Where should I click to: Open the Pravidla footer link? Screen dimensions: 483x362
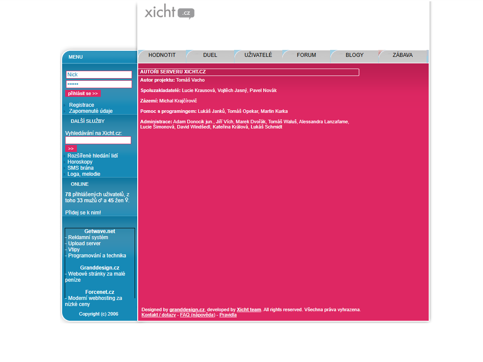point(228,315)
